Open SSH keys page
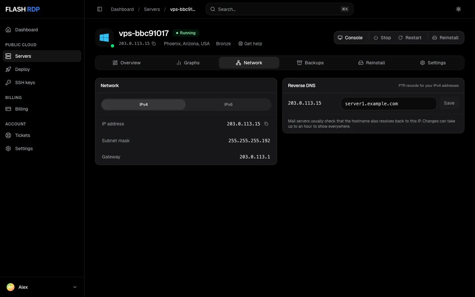 coord(42,82)
